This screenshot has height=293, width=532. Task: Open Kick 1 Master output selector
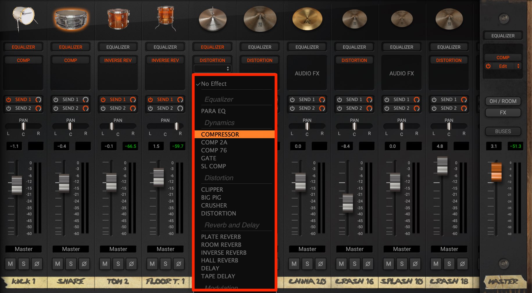tap(24, 249)
